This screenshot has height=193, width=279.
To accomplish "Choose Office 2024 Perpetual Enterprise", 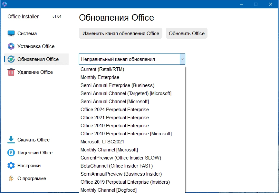I will click(132, 110).
